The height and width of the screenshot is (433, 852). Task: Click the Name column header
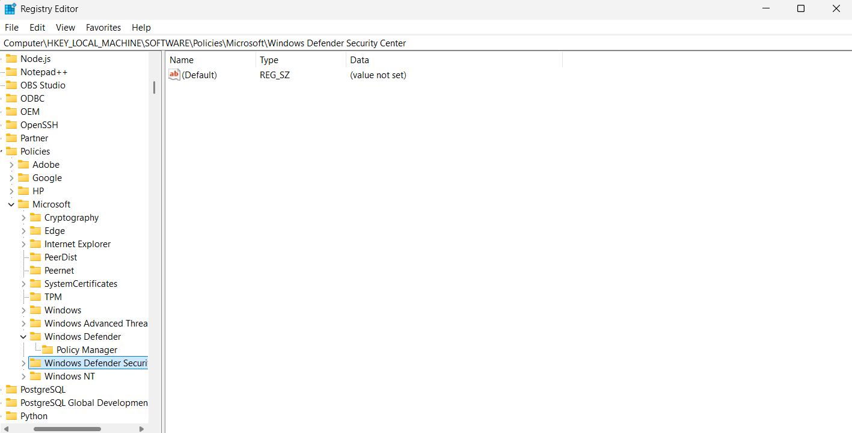pyautogui.click(x=211, y=60)
